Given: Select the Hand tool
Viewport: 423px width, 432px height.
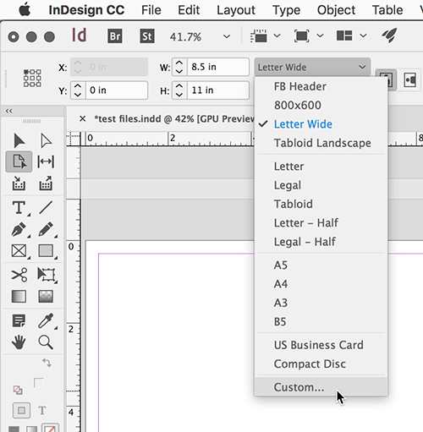Looking at the screenshot, I should click(19, 342).
